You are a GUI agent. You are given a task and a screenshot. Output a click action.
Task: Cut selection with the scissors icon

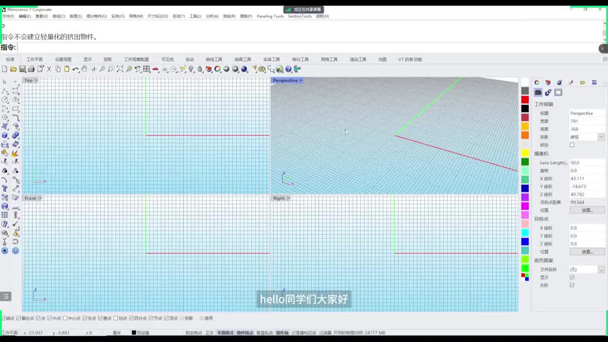49,69
